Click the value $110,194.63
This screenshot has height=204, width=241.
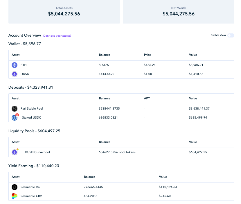[x=168, y=187]
